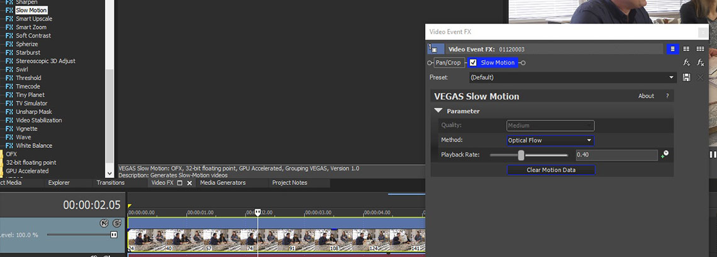The image size is (717, 257).
Task: Click the FX icon next to Unsharp Mask
Action: (9, 112)
